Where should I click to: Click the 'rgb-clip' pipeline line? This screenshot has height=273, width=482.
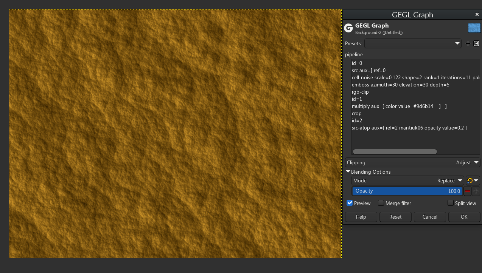pos(360,92)
